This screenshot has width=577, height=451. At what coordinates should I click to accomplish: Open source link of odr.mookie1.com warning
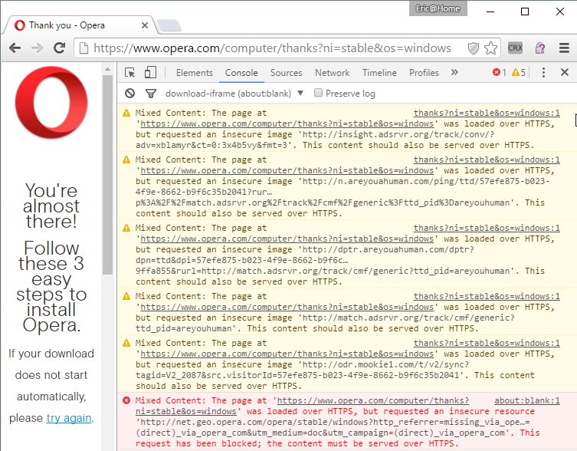click(x=487, y=343)
